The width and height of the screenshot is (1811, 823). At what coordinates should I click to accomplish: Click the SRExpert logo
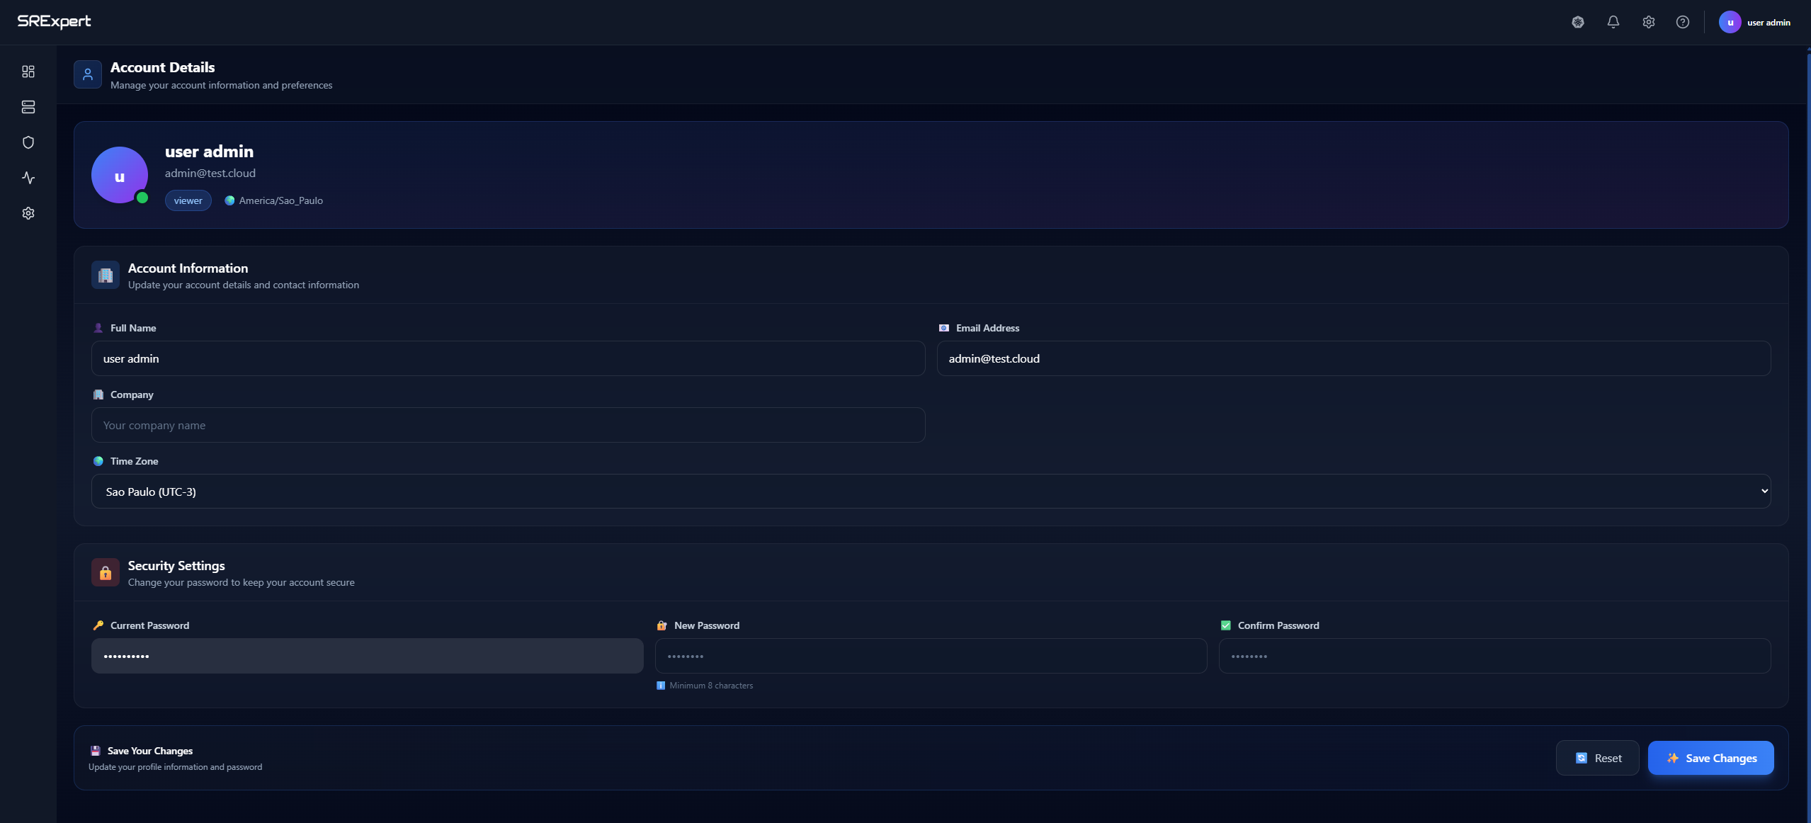(x=55, y=21)
